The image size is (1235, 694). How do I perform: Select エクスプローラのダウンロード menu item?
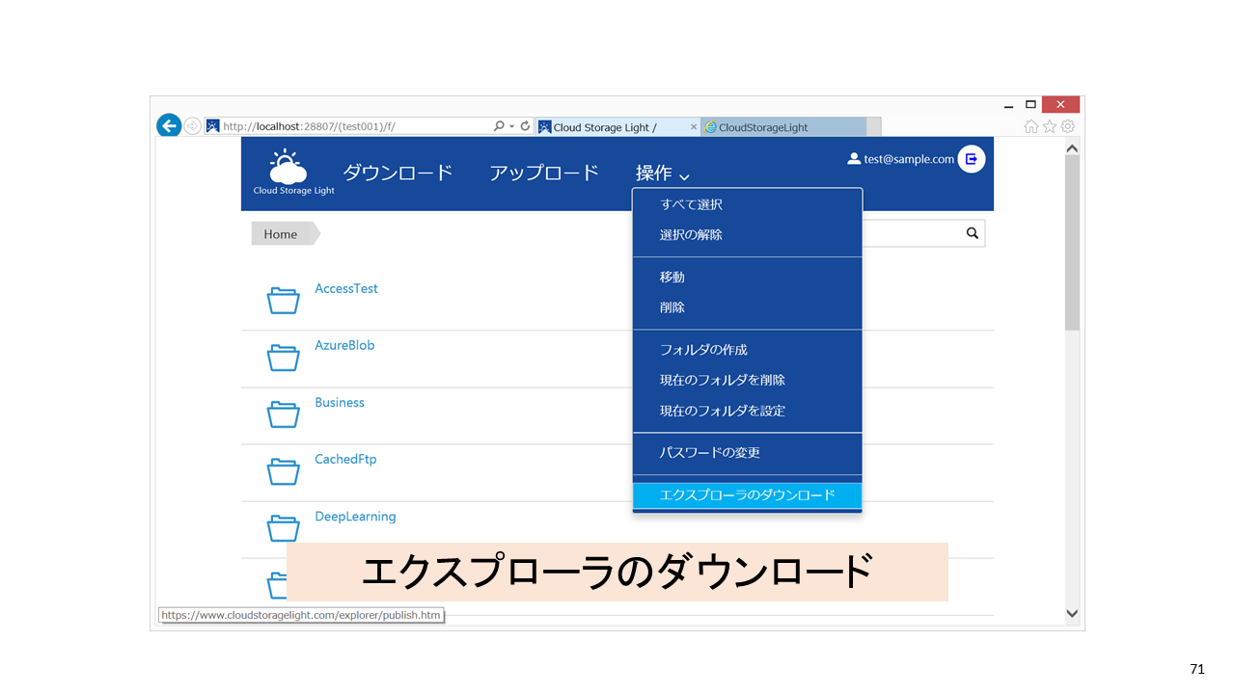[x=747, y=495]
